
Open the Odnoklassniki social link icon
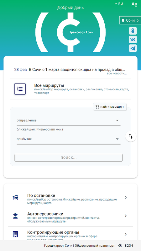pos(133,31)
